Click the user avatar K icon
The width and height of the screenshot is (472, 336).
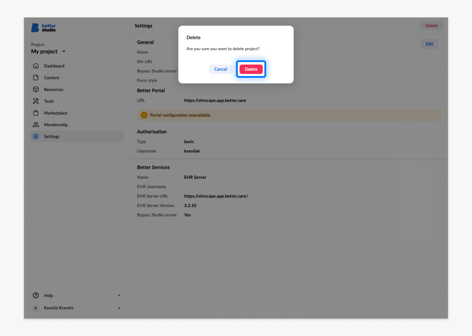pos(36,308)
